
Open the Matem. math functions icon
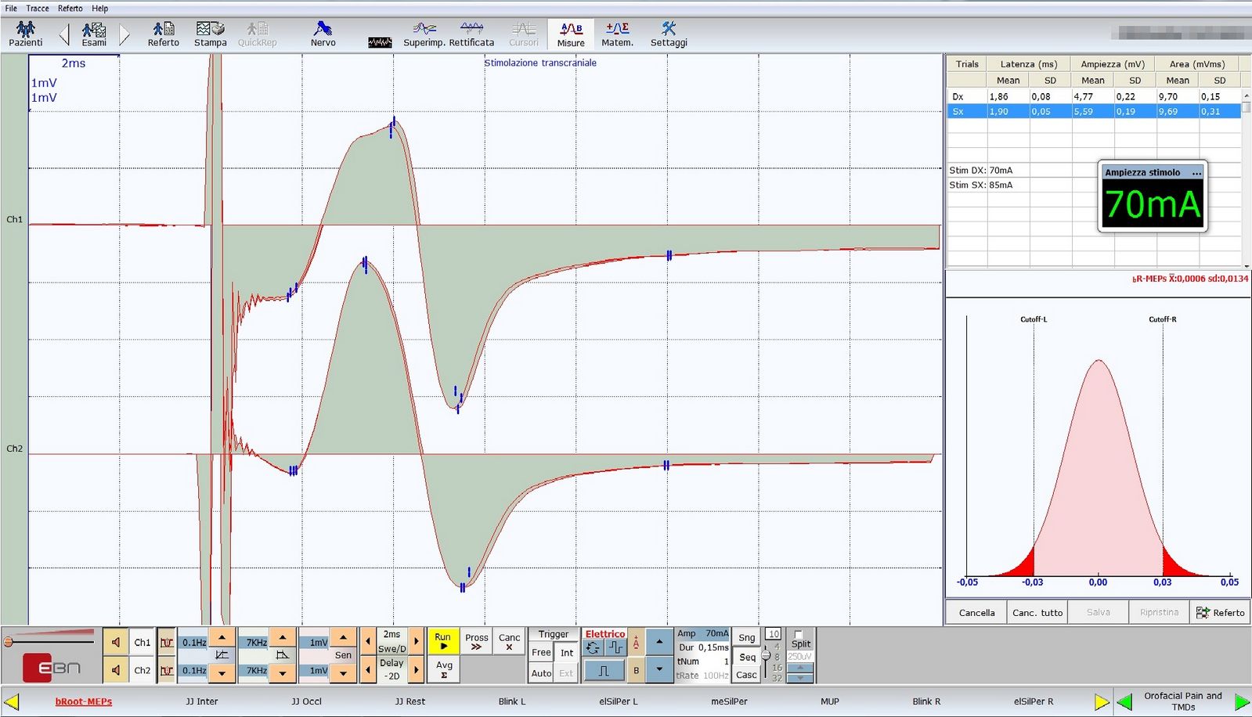pyautogui.click(x=617, y=34)
